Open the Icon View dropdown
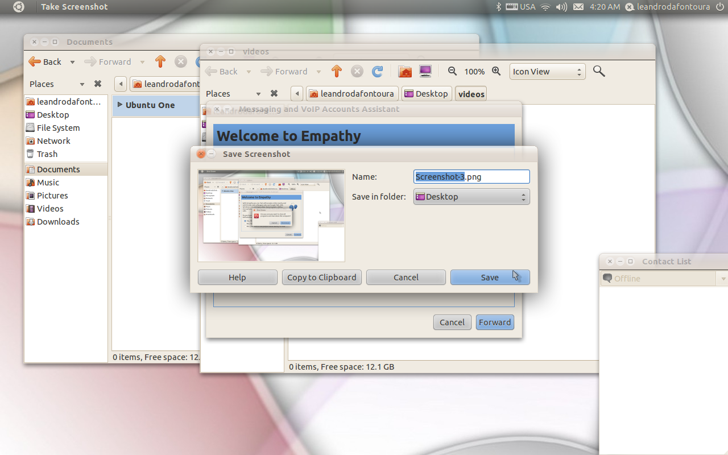This screenshot has height=455, width=728. coord(547,72)
